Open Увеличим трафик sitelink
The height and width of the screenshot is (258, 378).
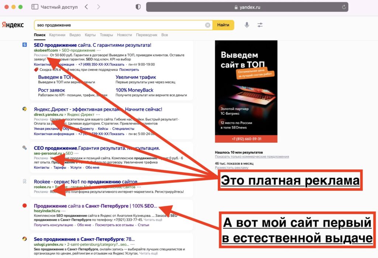(136, 77)
